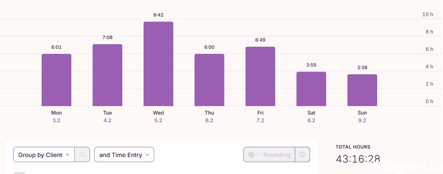Tick the partially visible checkbox below grouping
443x174 pixels.
[x=19, y=173]
